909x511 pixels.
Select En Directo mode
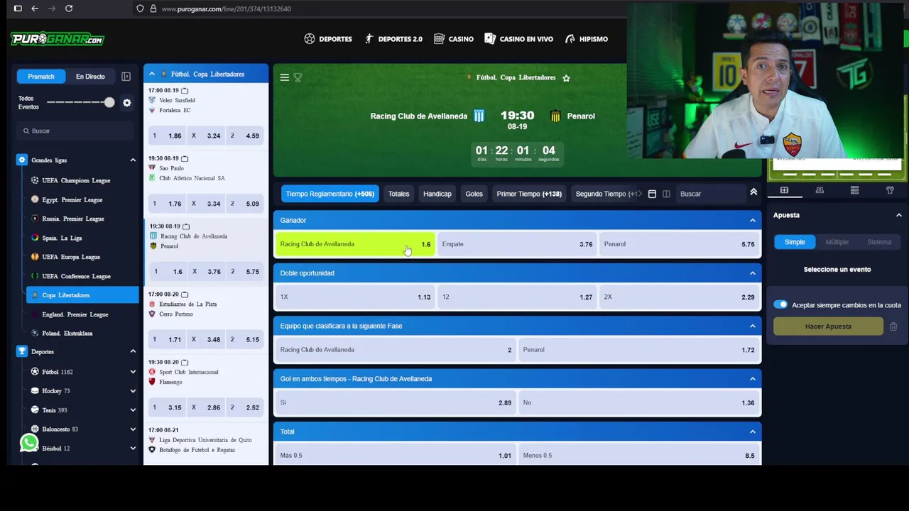pos(90,77)
